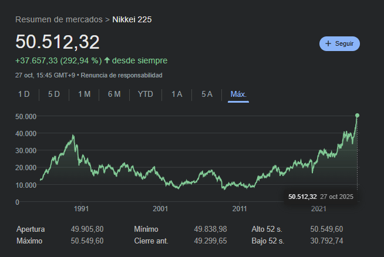Select the 1 D time range tab
384x257 pixels.
click(x=24, y=94)
